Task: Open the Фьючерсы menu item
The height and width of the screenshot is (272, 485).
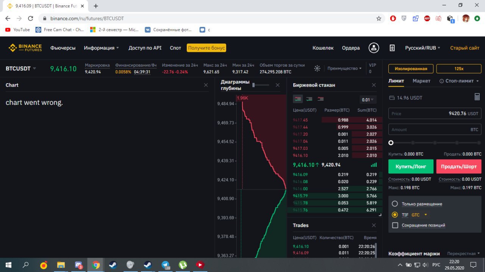Action: click(63, 48)
